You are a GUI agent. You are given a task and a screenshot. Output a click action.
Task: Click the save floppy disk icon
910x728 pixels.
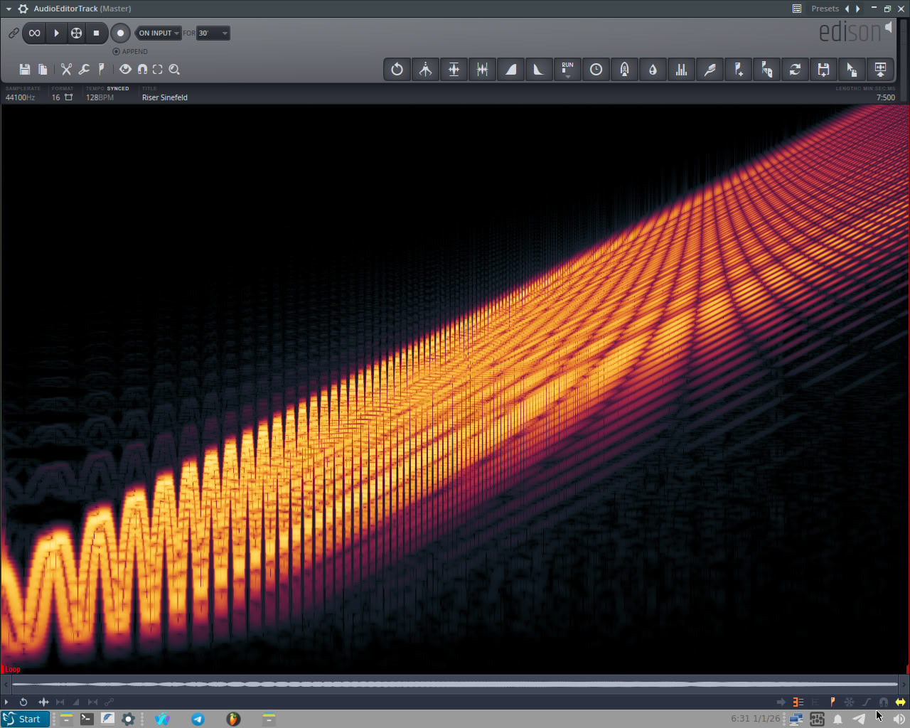pyautogui.click(x=25, y=69)
